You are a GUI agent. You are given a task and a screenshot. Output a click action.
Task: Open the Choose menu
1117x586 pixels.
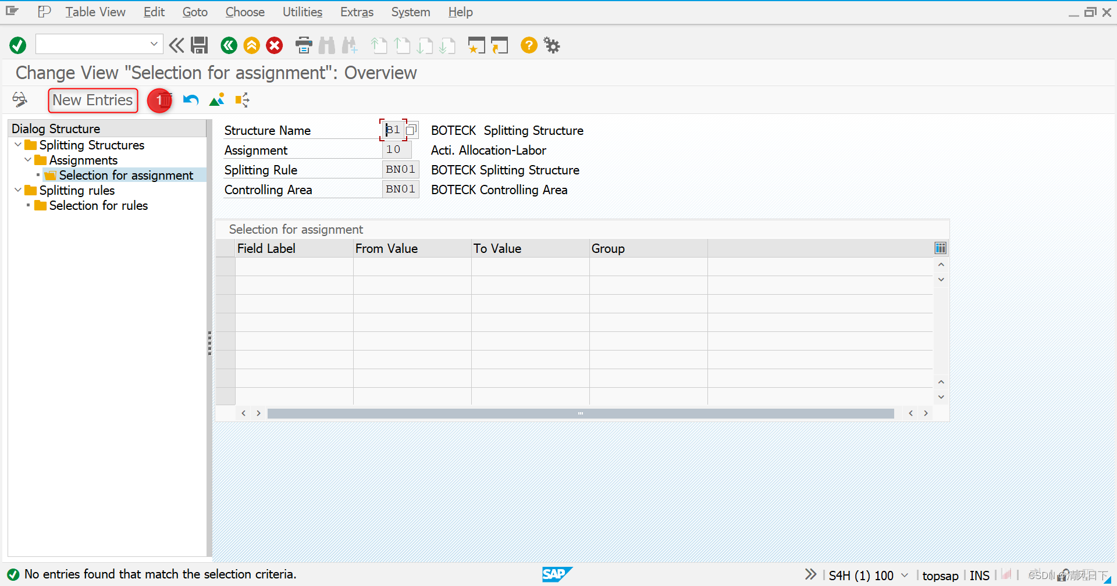coord(245,12)
